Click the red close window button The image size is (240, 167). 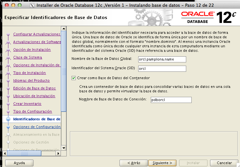coord(7,5)
